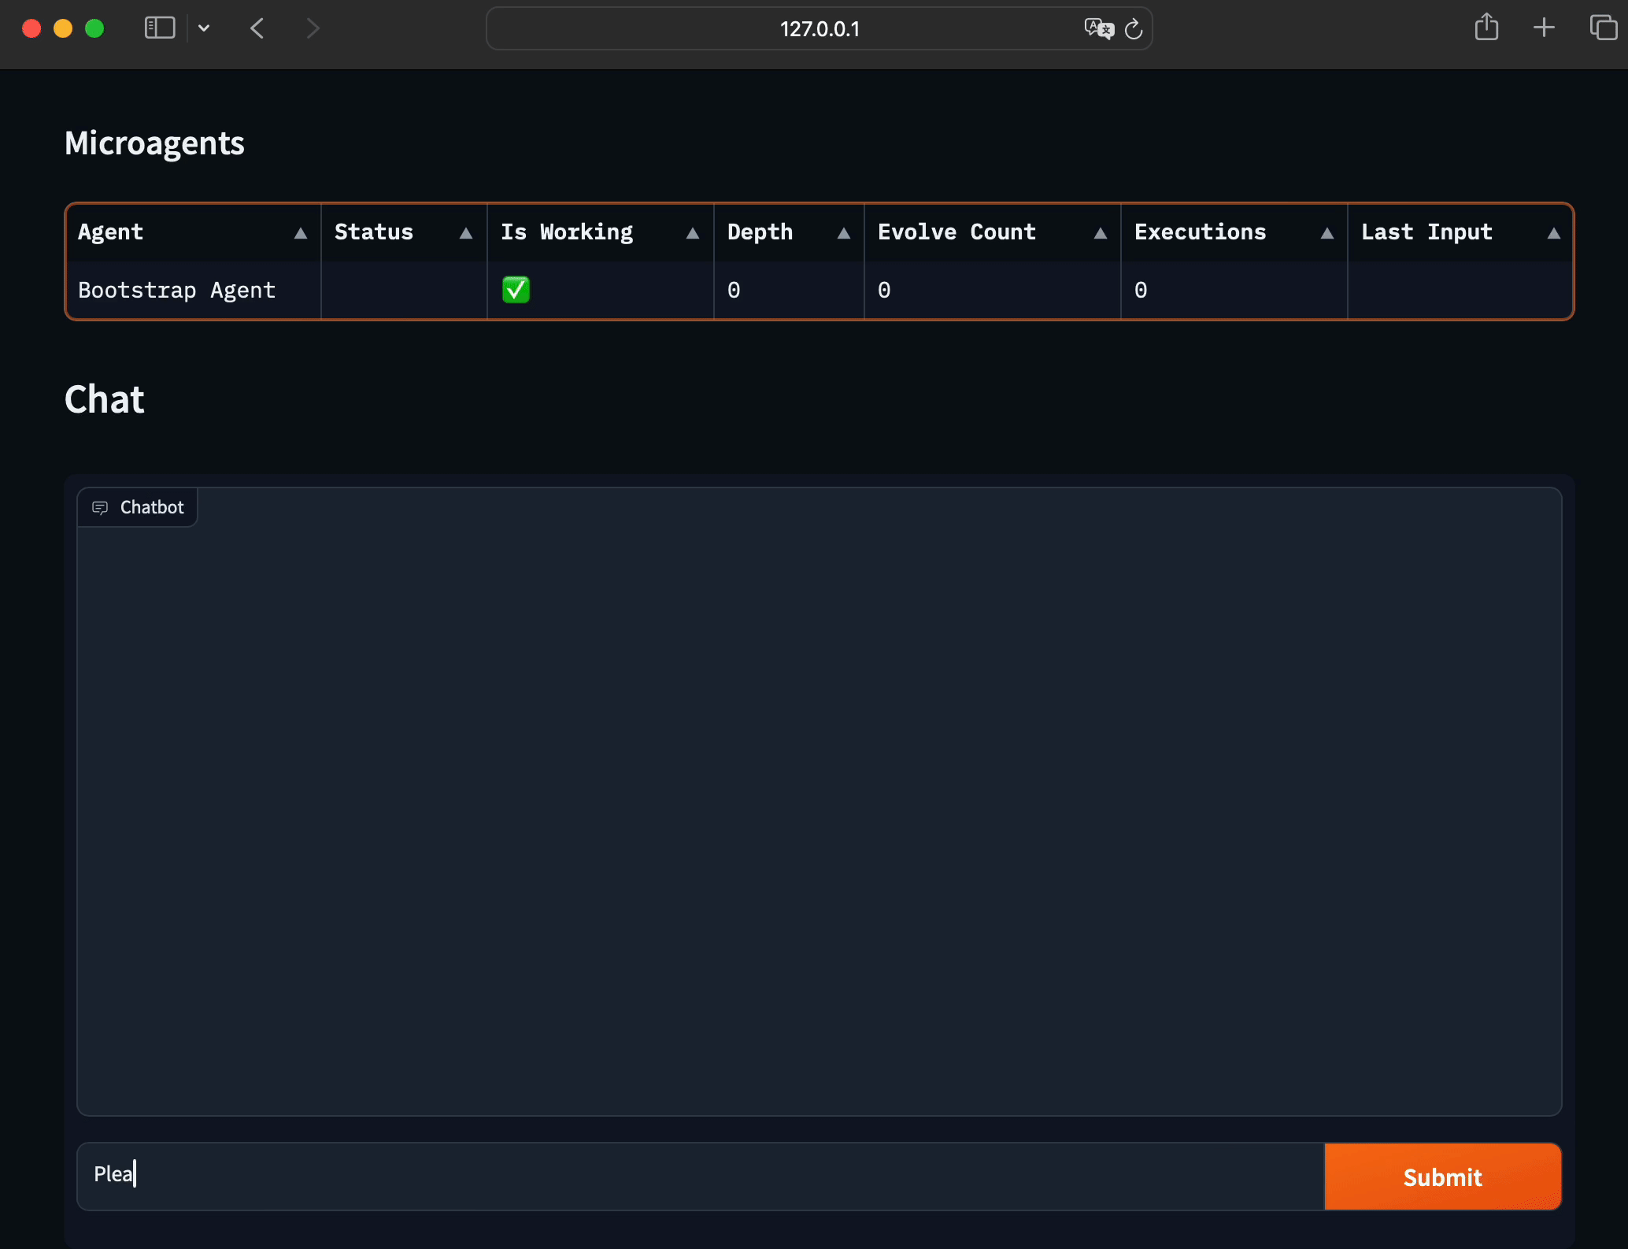Image resolution: width=1628 pixels, height=1249 pixels.
Task: Sort by the Evolve Count header
Action: pyautogui.click(x=956, y=232)
